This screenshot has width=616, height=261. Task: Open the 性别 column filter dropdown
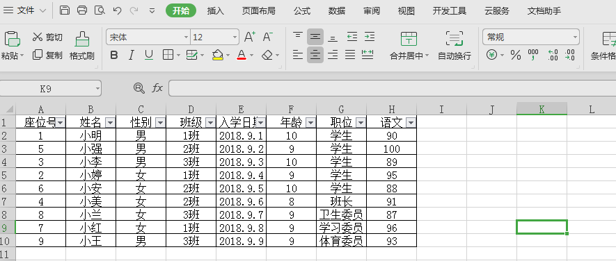pos(160,123)
